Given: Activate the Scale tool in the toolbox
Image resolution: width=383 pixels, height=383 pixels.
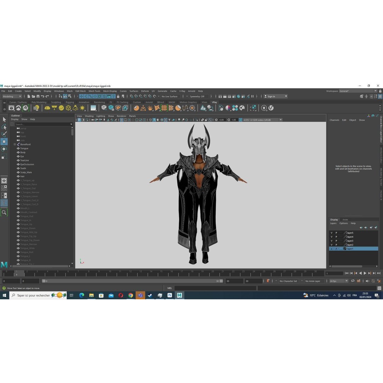Looking at the screenshot, I should [4, 157].
